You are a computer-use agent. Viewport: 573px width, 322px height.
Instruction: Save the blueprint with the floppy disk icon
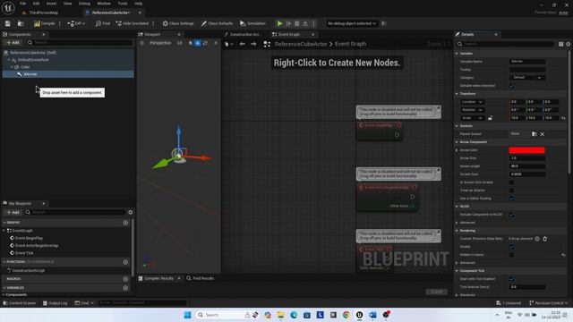click(8, 23)
